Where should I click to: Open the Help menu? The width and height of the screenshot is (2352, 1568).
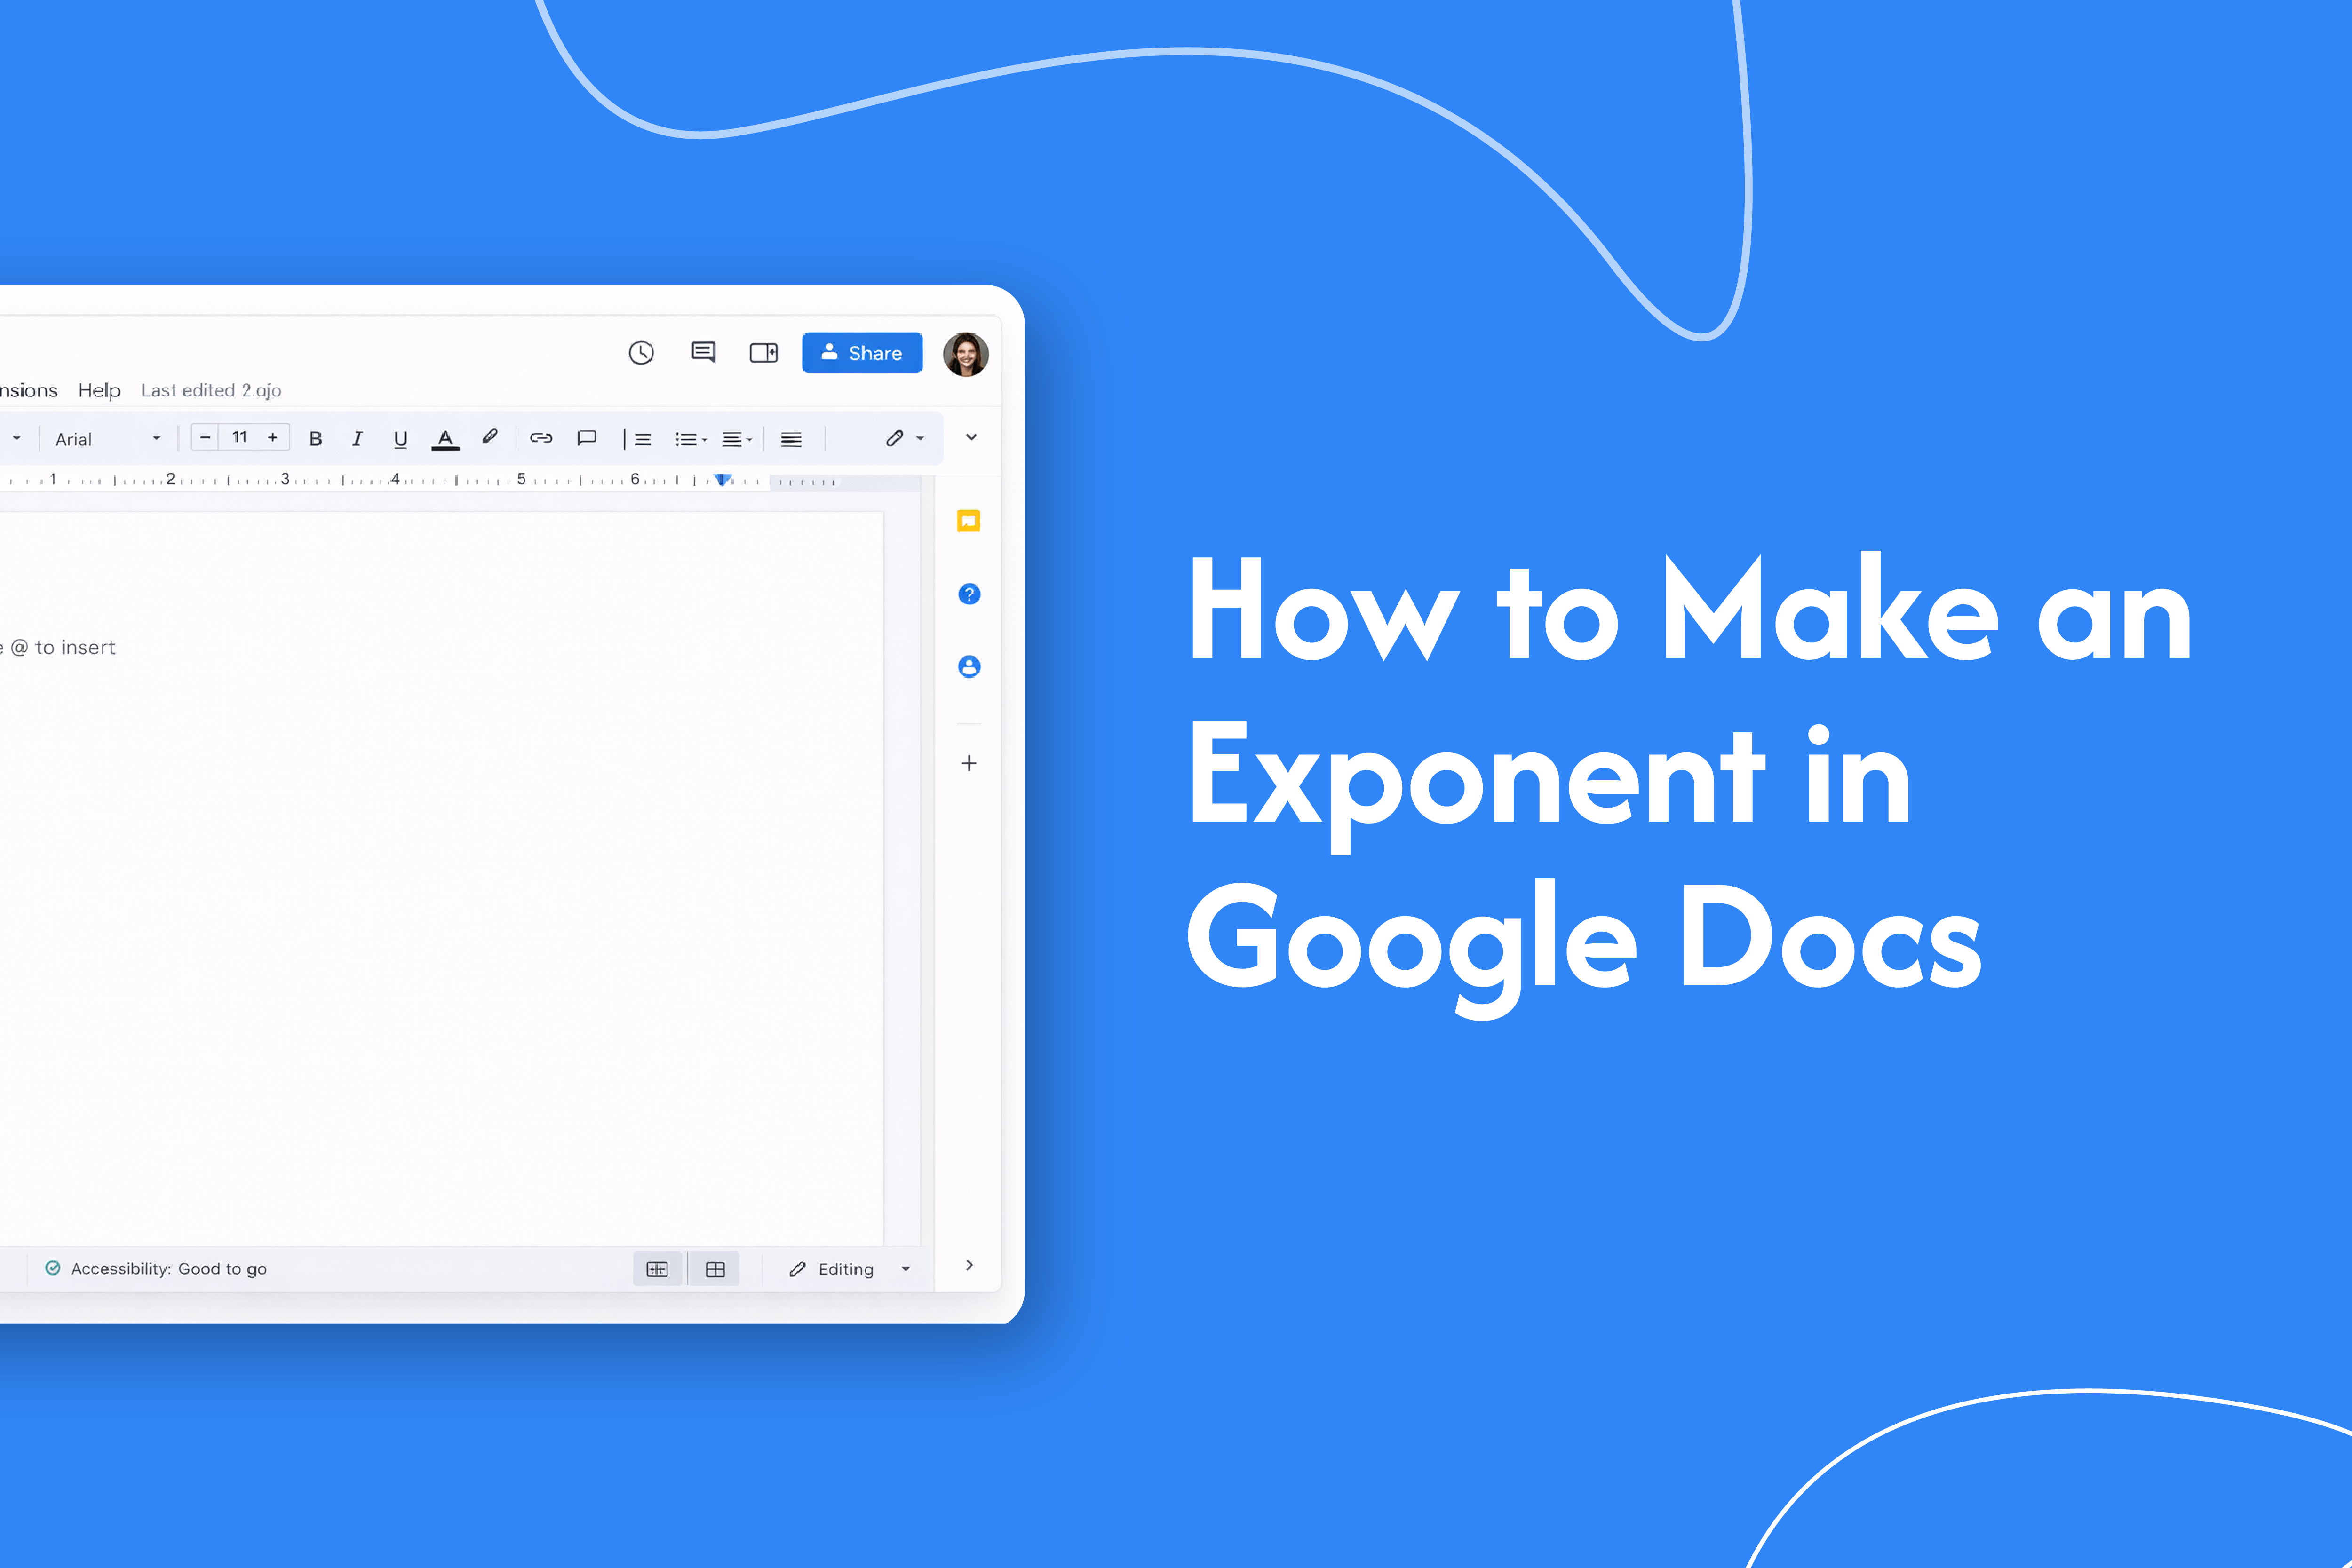point(99,390)
